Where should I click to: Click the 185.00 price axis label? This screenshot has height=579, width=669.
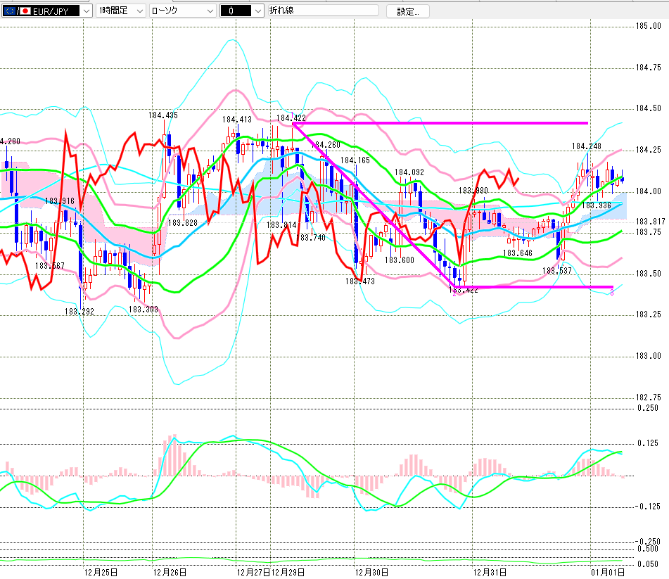point(647,26)
